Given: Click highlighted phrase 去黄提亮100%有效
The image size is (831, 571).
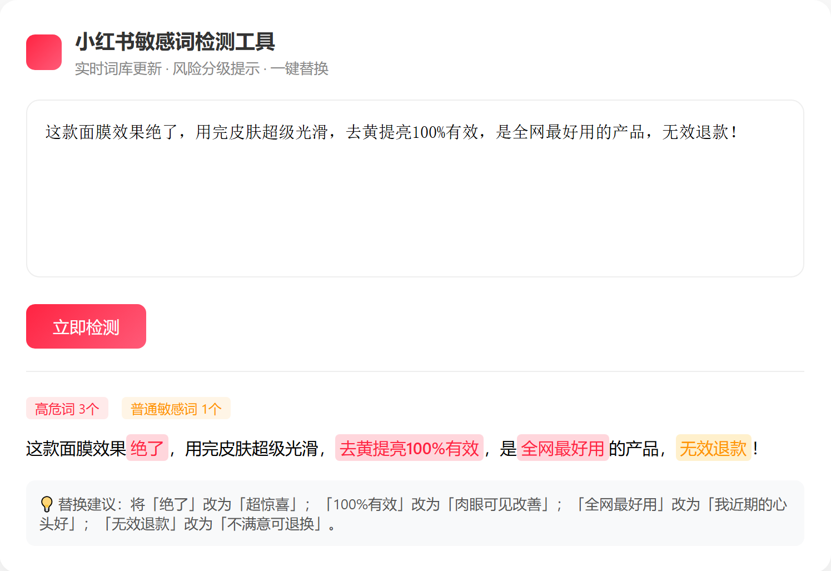Looking at the screenshot, I should coord(409,448).
